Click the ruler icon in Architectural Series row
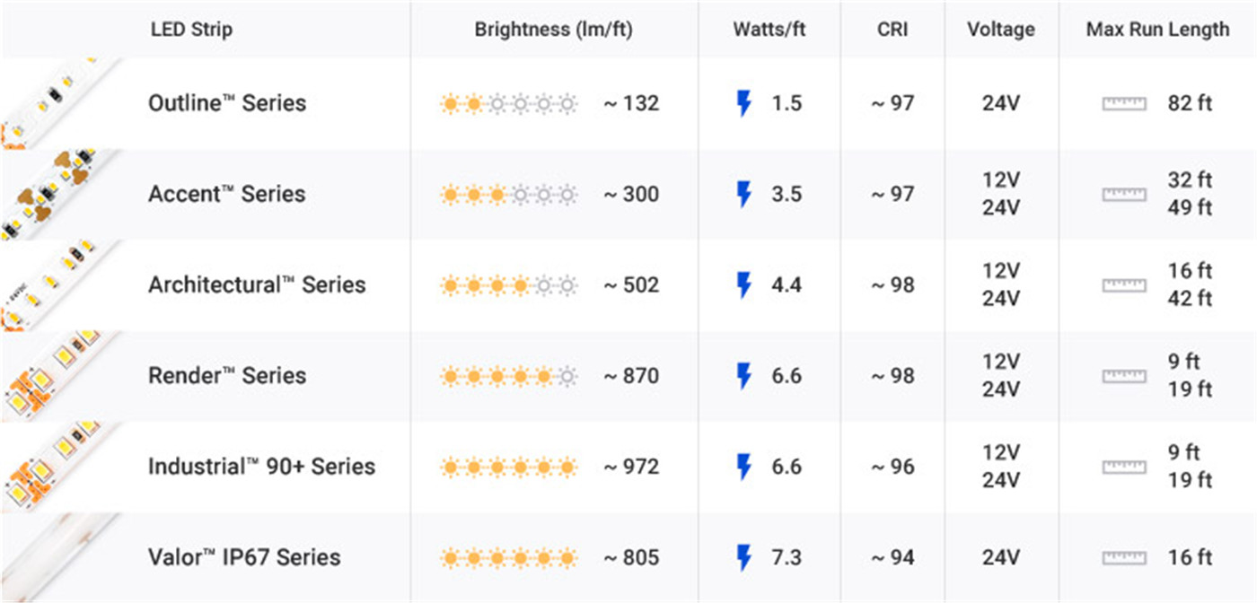1257x603 pixels. click(1124, 285)
